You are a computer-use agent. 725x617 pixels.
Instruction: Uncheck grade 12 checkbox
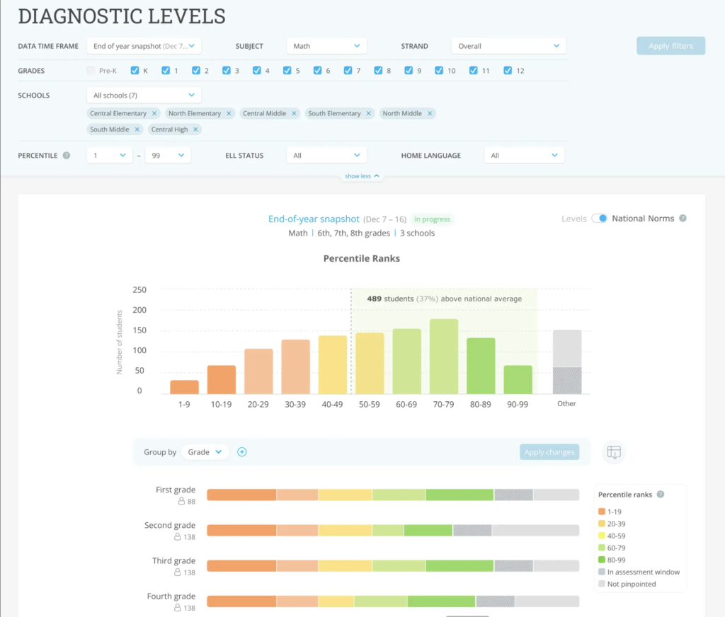point(508,70)
